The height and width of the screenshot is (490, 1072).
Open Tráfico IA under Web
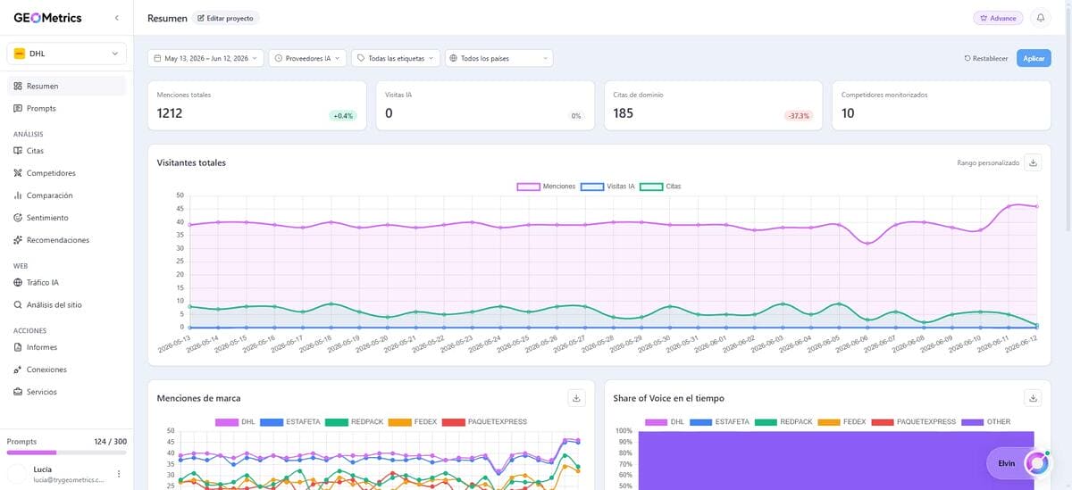(x=67, y=282)
